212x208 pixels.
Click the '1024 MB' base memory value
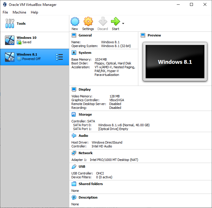click(x=101, y=59)
